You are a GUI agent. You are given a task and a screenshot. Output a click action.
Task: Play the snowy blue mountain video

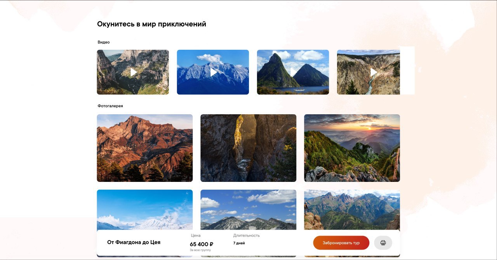click(213, 72)
